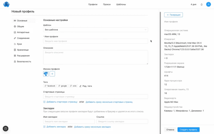The image size is (214, 134).
Task: Click the Apple M2 Max value
Action: [x=171, y=102]
